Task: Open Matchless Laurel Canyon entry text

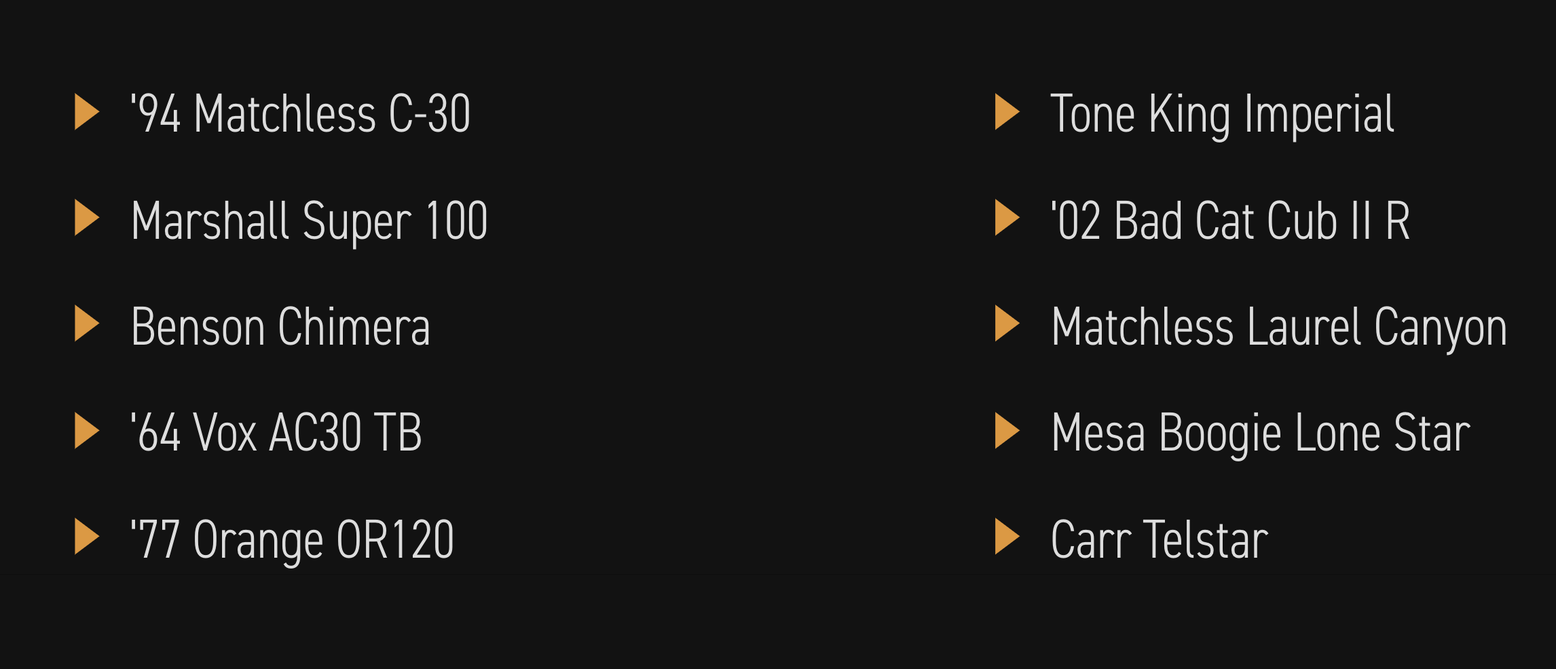Action: [1280, 328]
